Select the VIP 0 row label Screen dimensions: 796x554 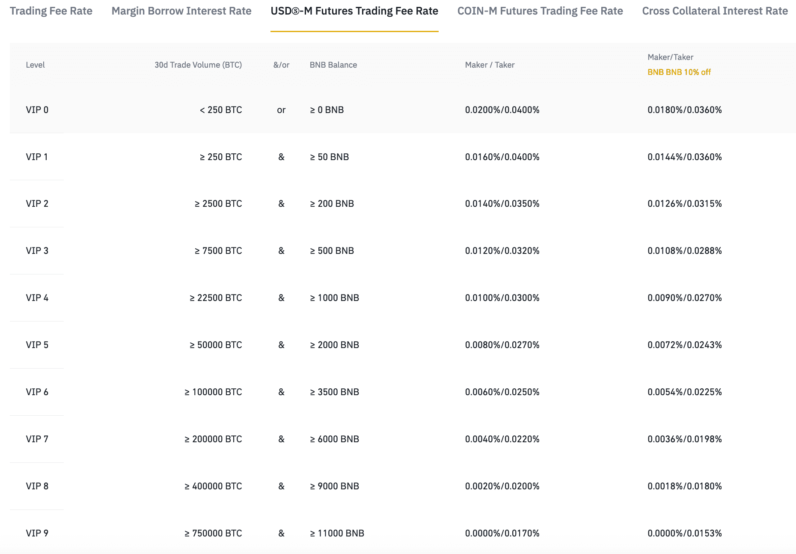[x=37, y=110]
